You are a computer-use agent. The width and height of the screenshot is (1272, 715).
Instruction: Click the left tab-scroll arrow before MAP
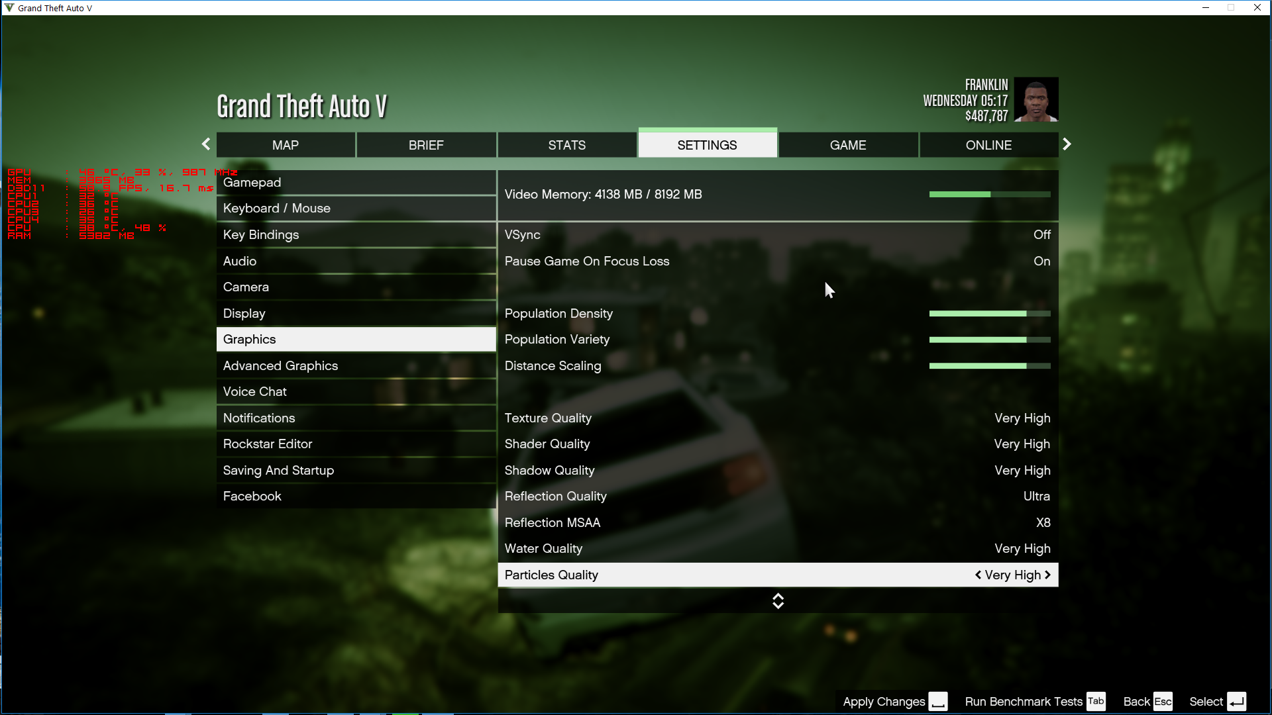pos(206,144)
